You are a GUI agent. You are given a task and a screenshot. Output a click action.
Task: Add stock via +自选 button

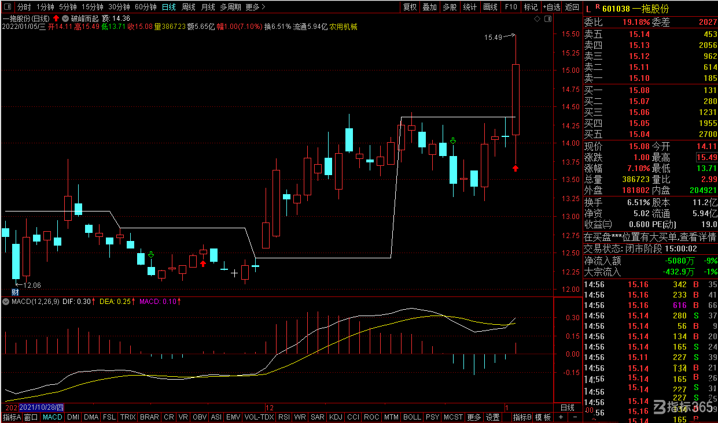(551, 7)
